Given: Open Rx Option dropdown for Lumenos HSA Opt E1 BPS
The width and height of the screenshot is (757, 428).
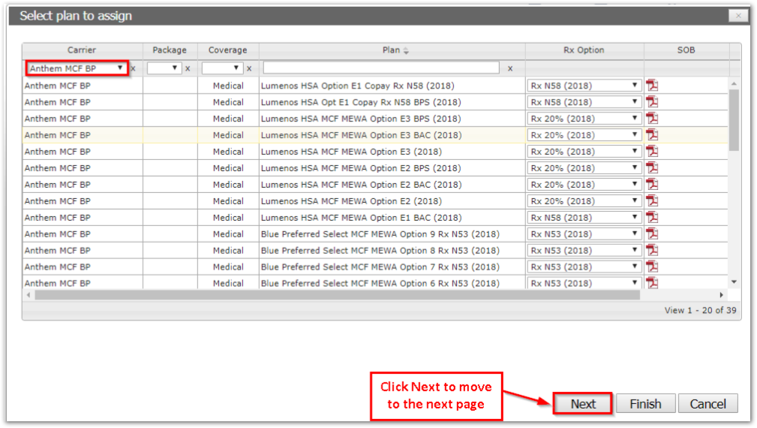Looking at the screenshot, I should 584,102.
